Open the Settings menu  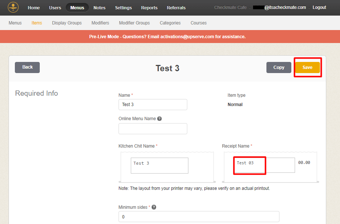pyautogui.click(x=123, y=8)
